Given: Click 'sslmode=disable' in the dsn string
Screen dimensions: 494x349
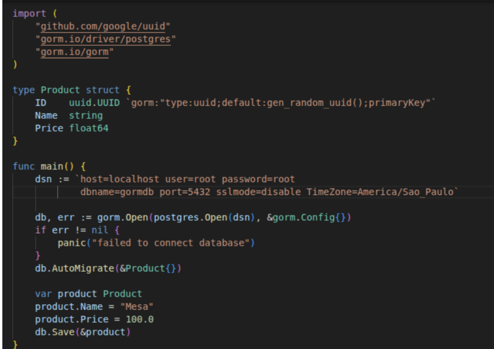Looking at the screenshot, I should pyautogui.click(x=259, y=192).
